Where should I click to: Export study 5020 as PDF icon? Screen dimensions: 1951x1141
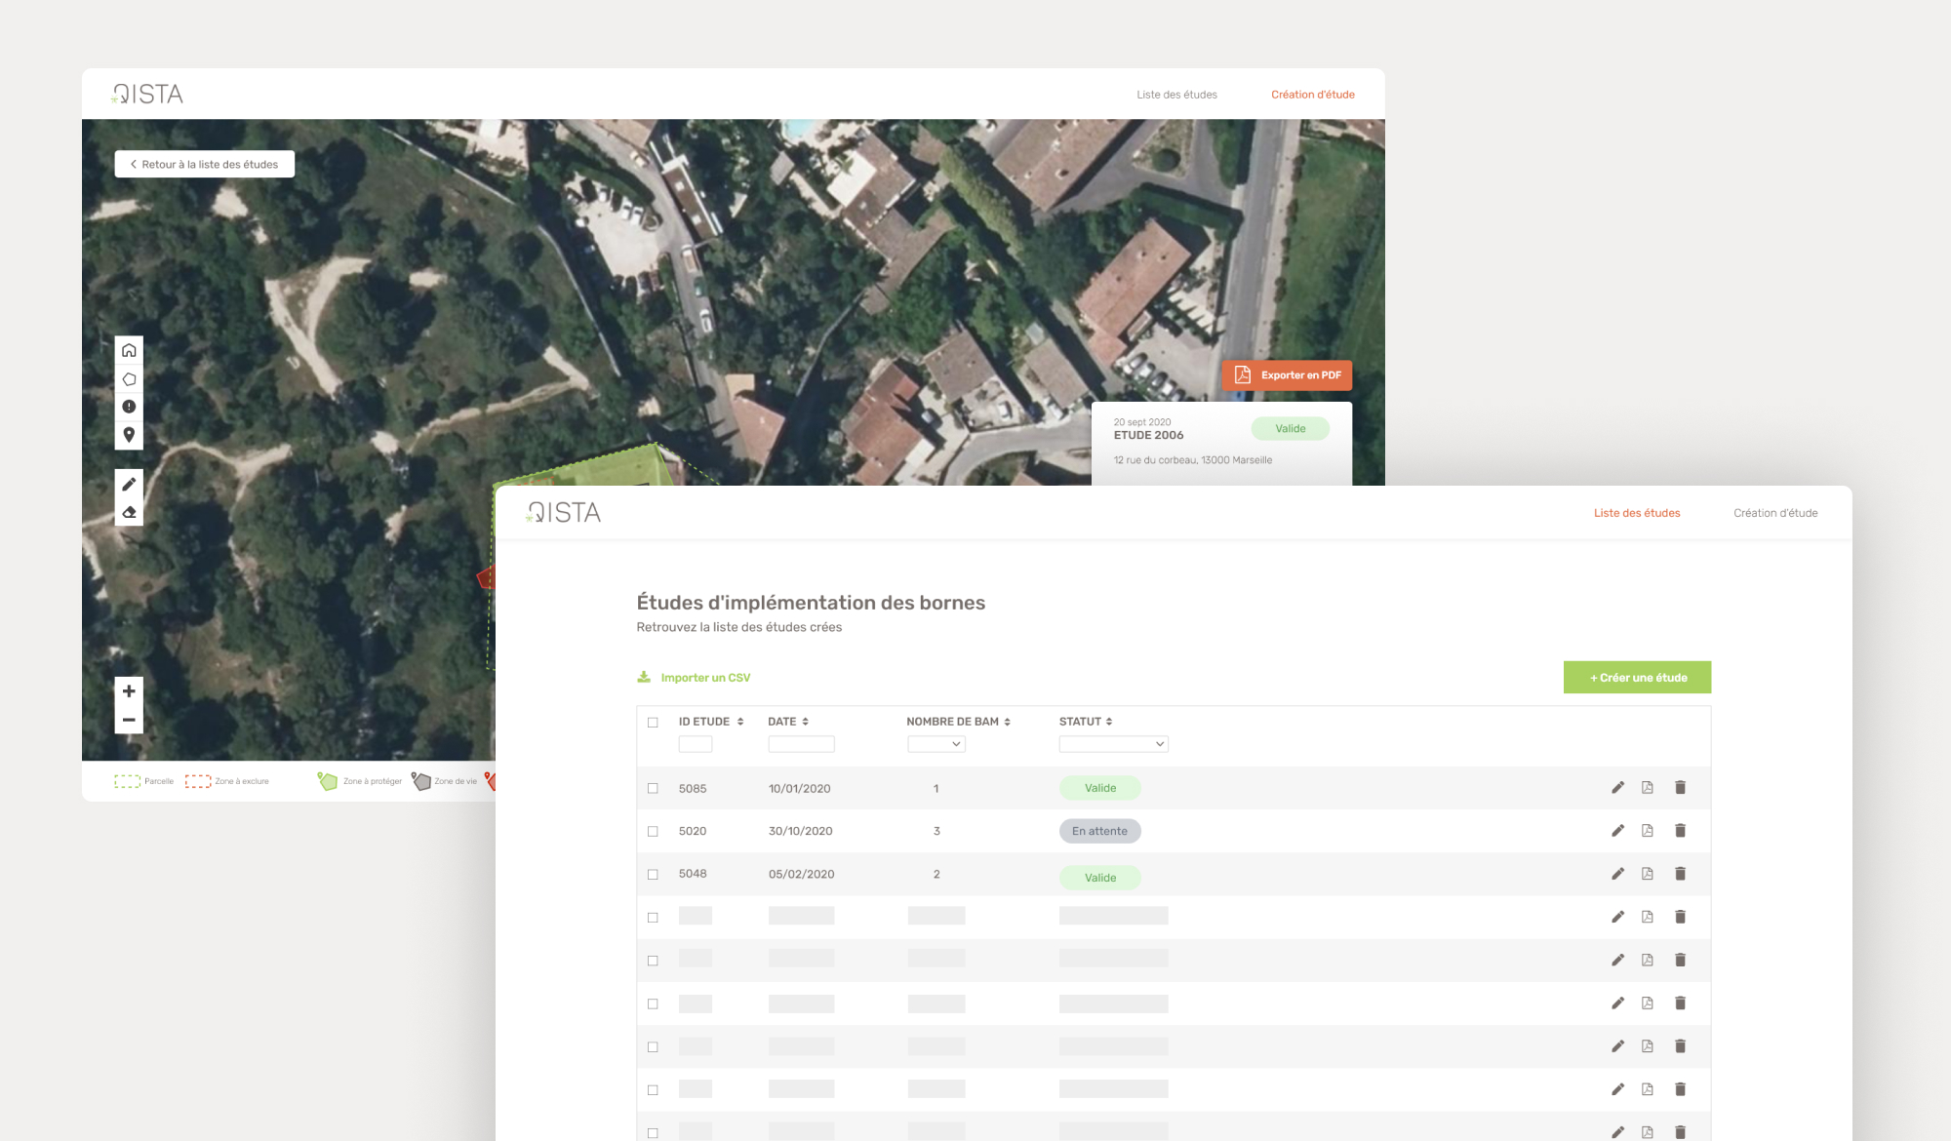[1647, 831]
